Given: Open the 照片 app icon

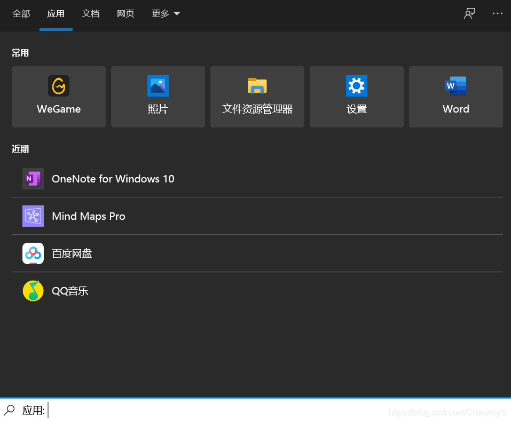Looking at the screenshot, I should click(x=158, y=86).
